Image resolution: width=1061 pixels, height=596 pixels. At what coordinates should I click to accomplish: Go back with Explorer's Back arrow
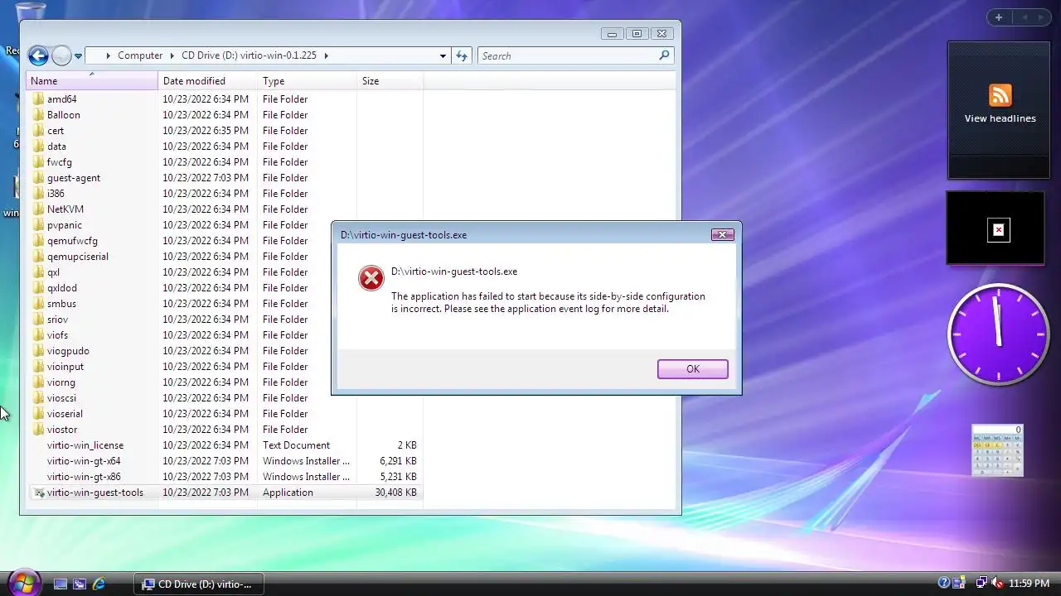point(38,55)
